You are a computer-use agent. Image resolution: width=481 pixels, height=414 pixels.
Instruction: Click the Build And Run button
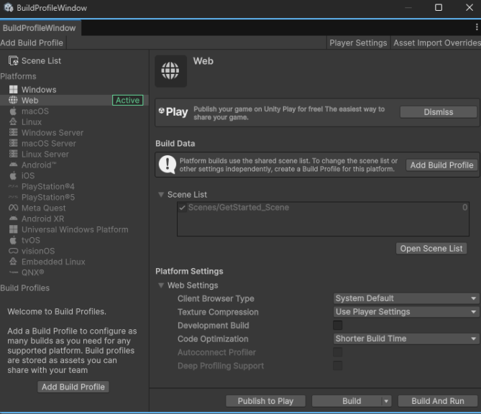click(438, 401)
